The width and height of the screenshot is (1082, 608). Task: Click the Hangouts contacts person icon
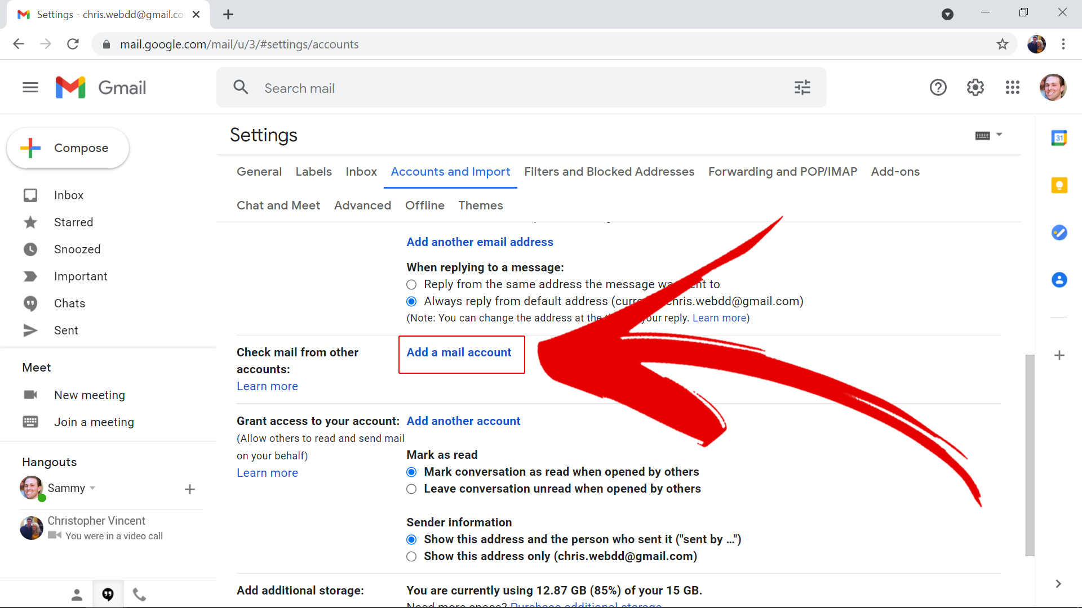pyautogui.click(x=77, y=594)
